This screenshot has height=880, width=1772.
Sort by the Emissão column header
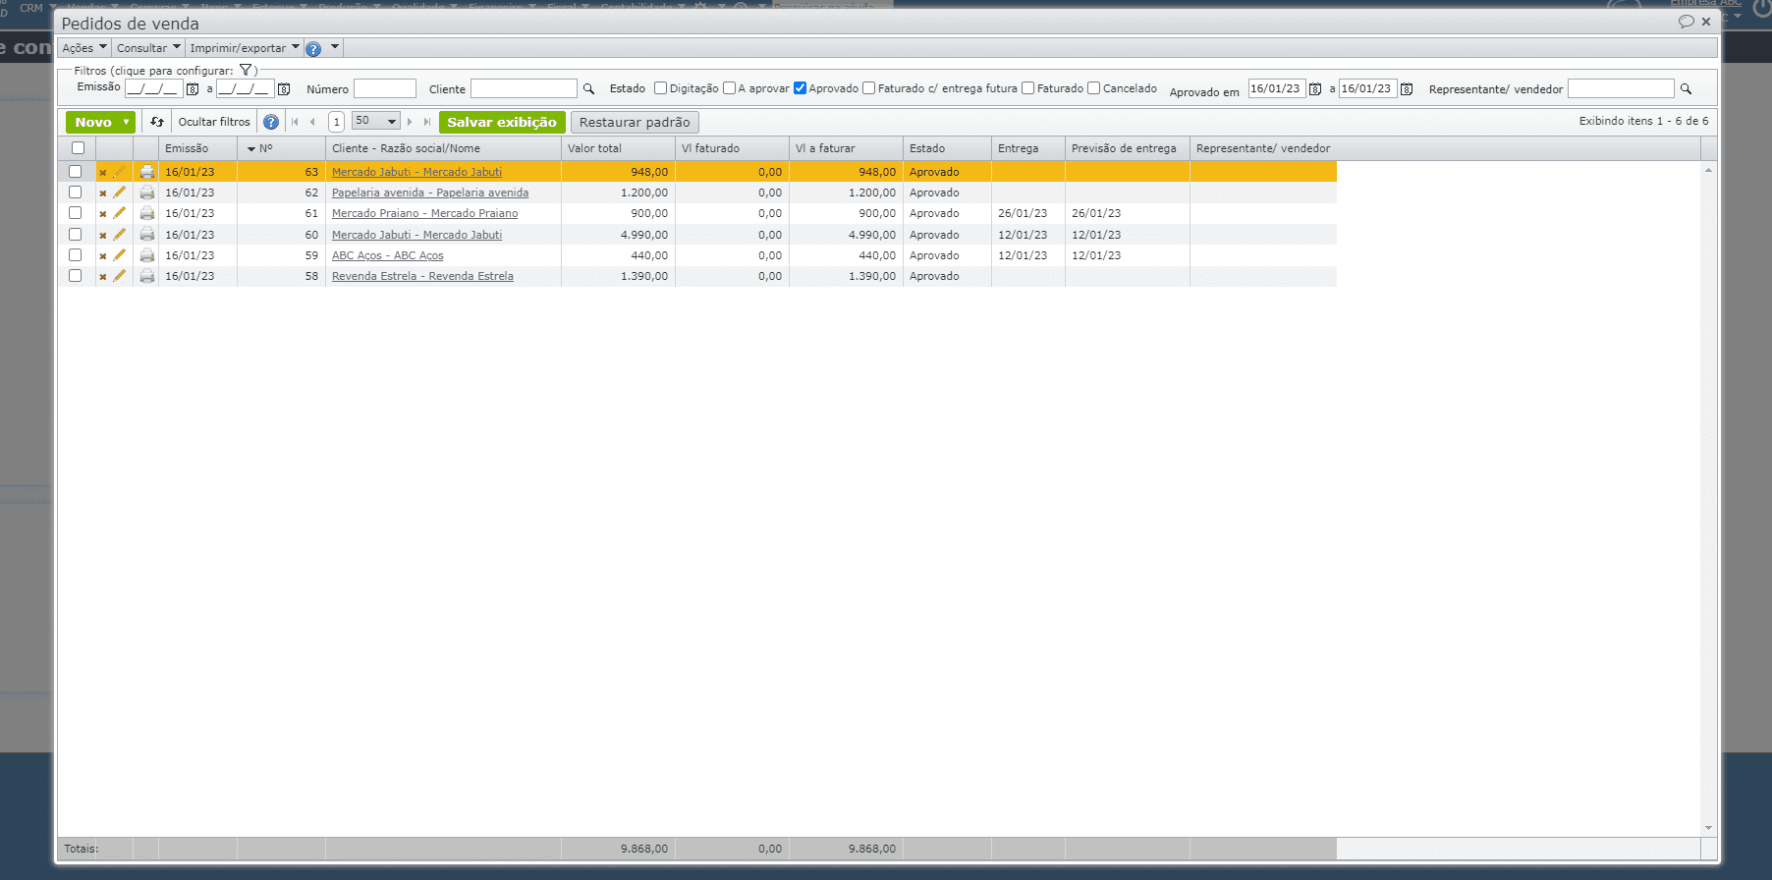click(197, 148)
